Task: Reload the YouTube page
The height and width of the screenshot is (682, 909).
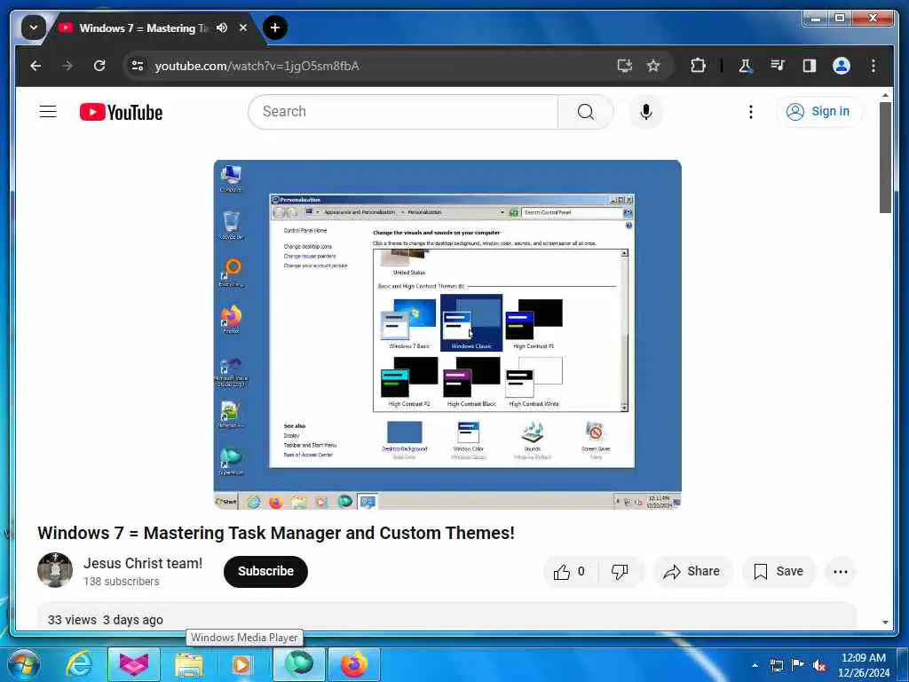Action: pyautogui.click(x=99, y=66)
